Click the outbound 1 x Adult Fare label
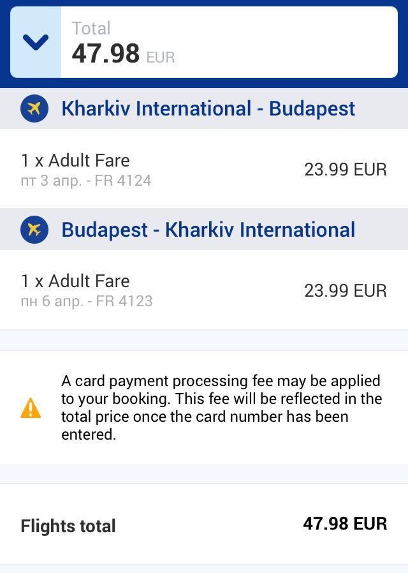The width and height of the screenshot is (408, 573). click(x=75, y=160)
